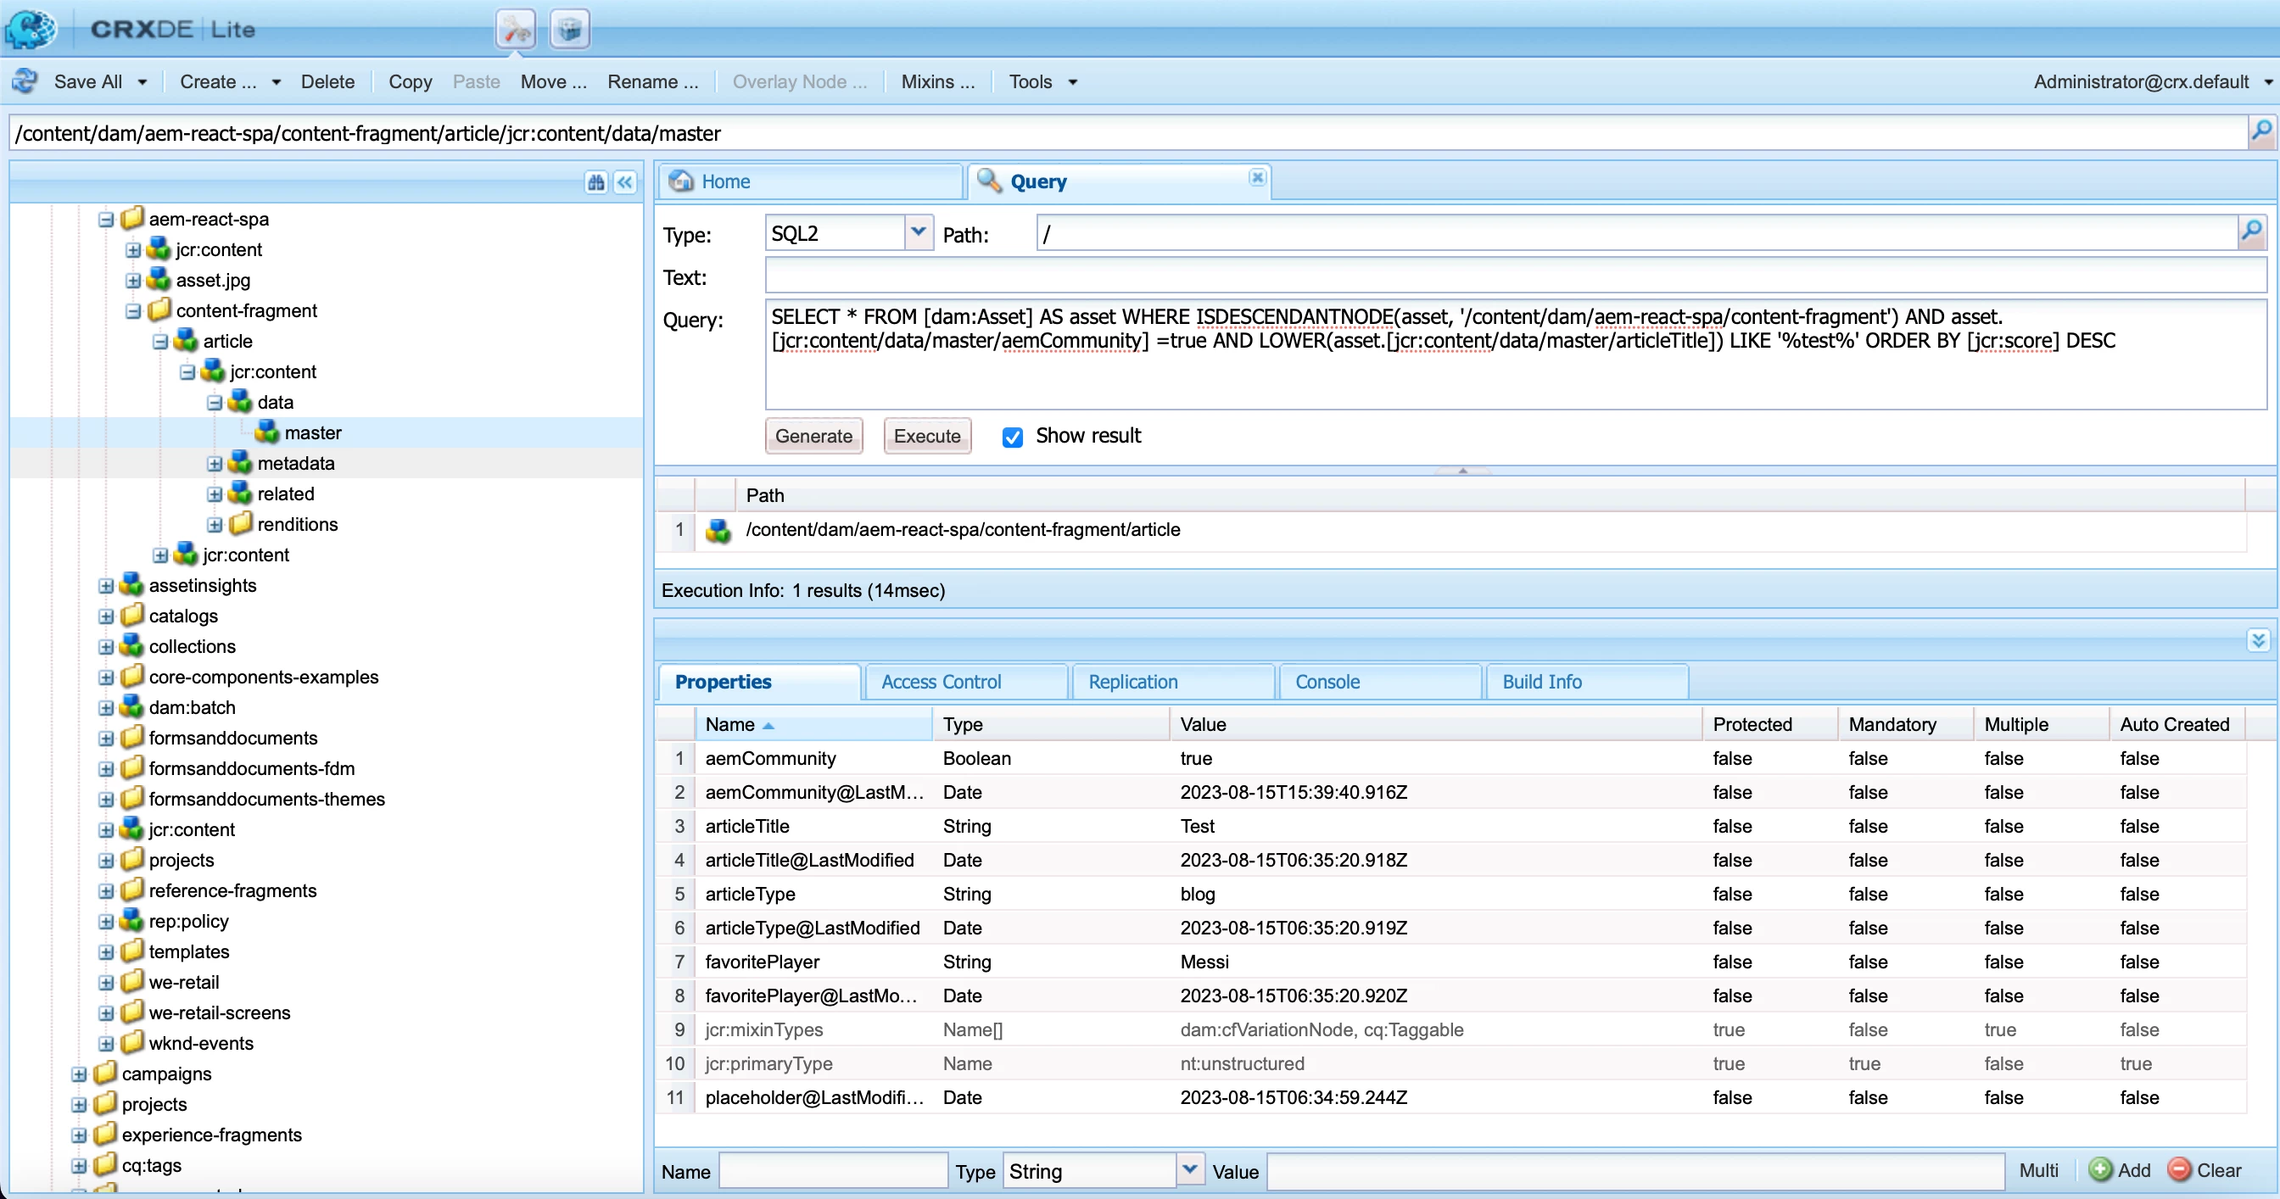Click the binoculars icon in tree panel

click(x=595, y=182)
